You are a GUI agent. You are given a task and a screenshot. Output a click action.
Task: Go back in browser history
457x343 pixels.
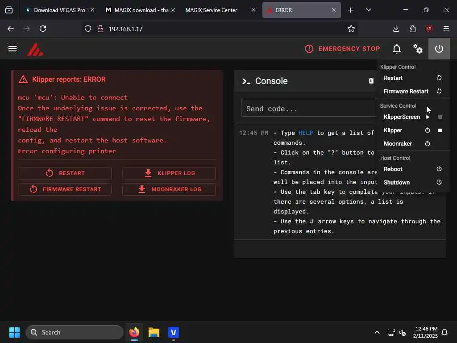tap(11, 29)
